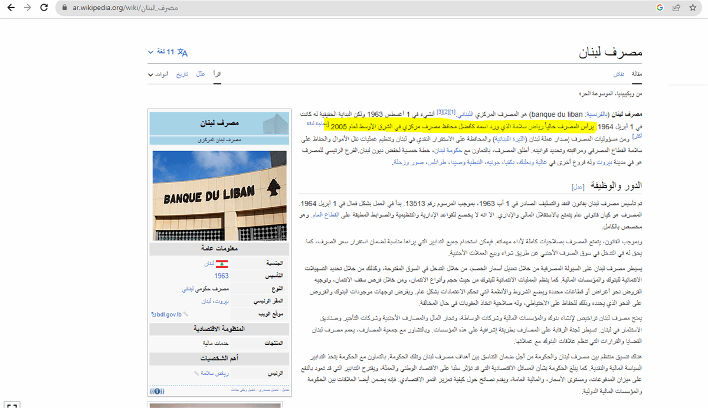Follow the بيروت، لبنان headquarters link in infobox
This screenshot has width=708, height=408.
[216, 301]
